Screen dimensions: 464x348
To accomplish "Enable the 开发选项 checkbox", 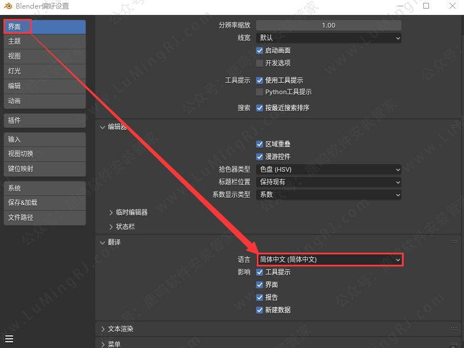I will pos(260,63).
